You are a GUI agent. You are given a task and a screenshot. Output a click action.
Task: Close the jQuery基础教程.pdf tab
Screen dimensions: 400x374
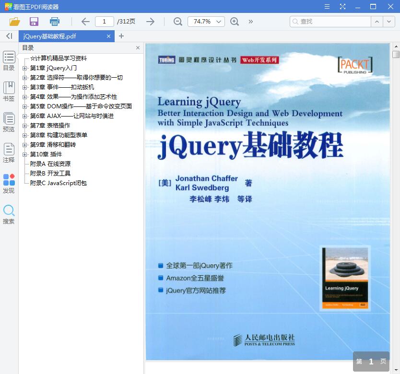[108, 36]
